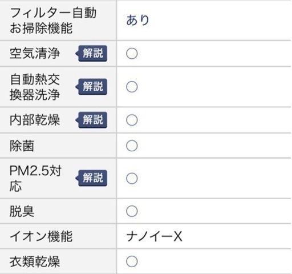Click the ナノイーX ion function value
The width and height of the screenshot is (292, 274).
tap(154, 236)
